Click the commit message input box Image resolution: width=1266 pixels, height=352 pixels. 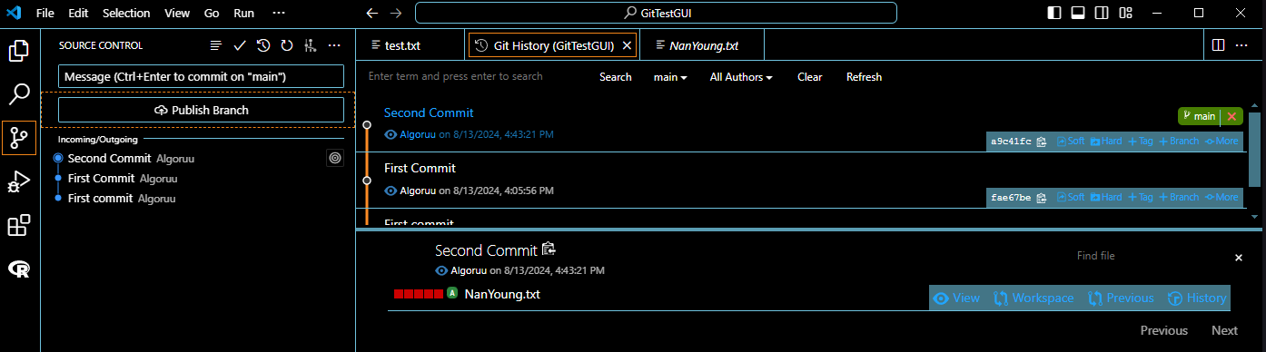click(x=201, y=76)
